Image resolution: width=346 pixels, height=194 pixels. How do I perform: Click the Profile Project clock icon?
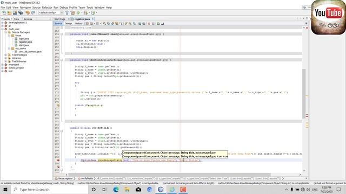(x=93, y=13)
